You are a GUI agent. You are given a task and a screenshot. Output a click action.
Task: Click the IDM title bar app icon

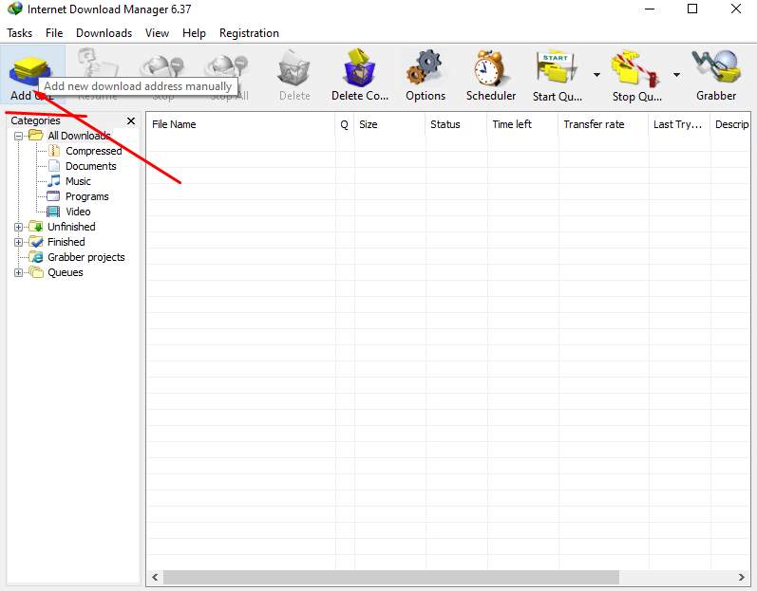click(15, 9)
